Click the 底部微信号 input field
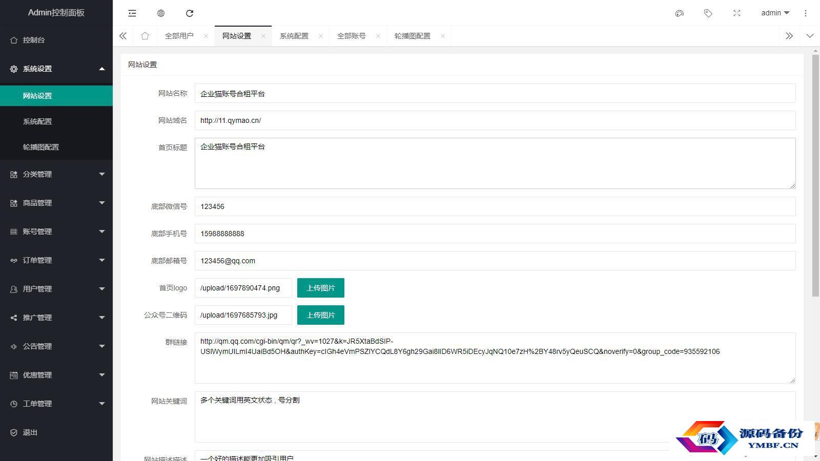The width and height of the screenshot is (820, 461). click(495, 206)
